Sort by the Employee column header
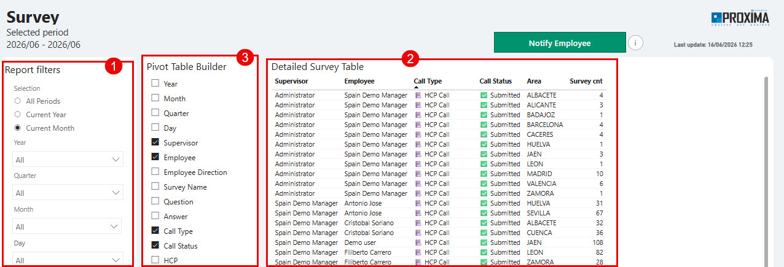This screenshot has width=784, height=267. (x=359, y=81)
